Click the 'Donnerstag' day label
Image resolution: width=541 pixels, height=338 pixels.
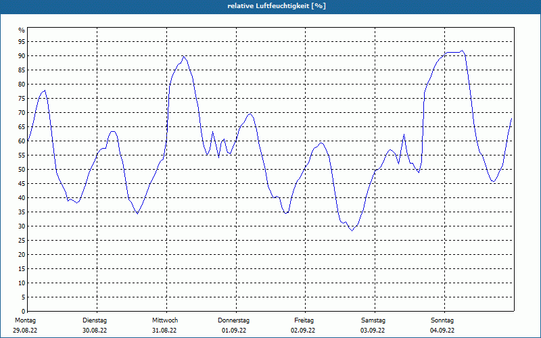coord(233,320)
